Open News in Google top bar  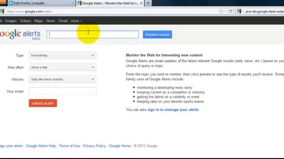(x=51, y=21)
